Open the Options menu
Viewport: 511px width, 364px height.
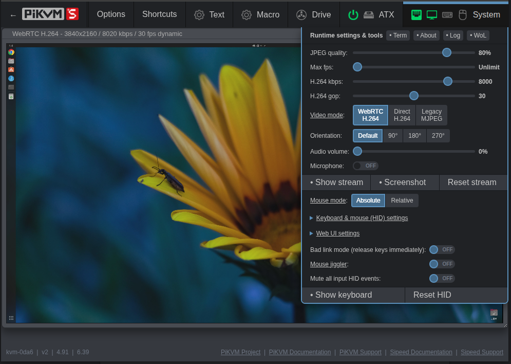click(111, 14)
